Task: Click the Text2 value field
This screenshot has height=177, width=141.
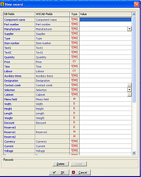Action: [106, 52]
